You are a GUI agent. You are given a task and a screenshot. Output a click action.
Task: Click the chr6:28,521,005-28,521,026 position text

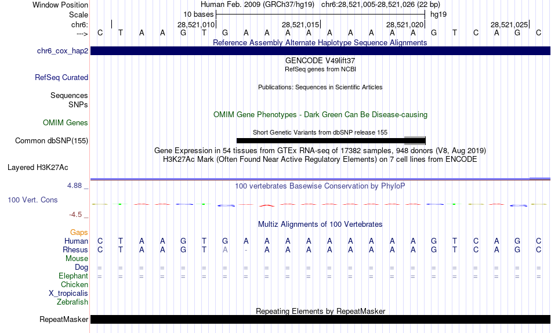tap(380, 5)
